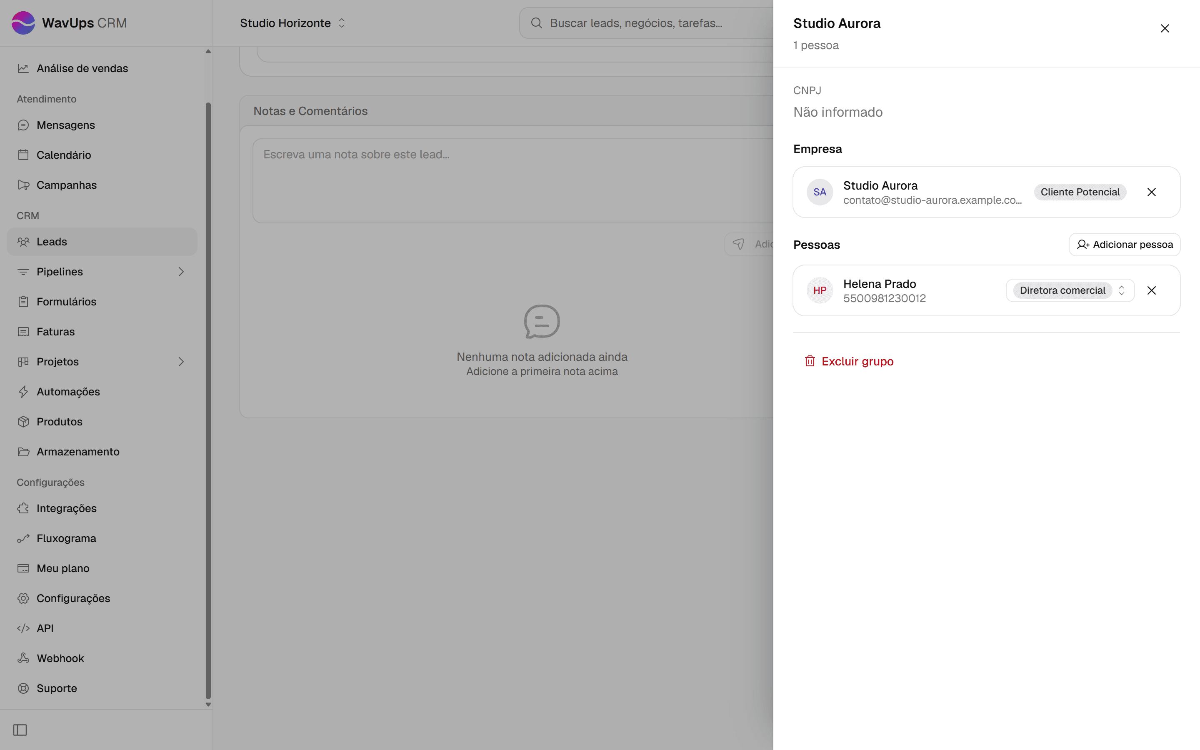1200x750 pixels.
Task: Close the Studio Aurora side panel
Action: coord(1165,28)
